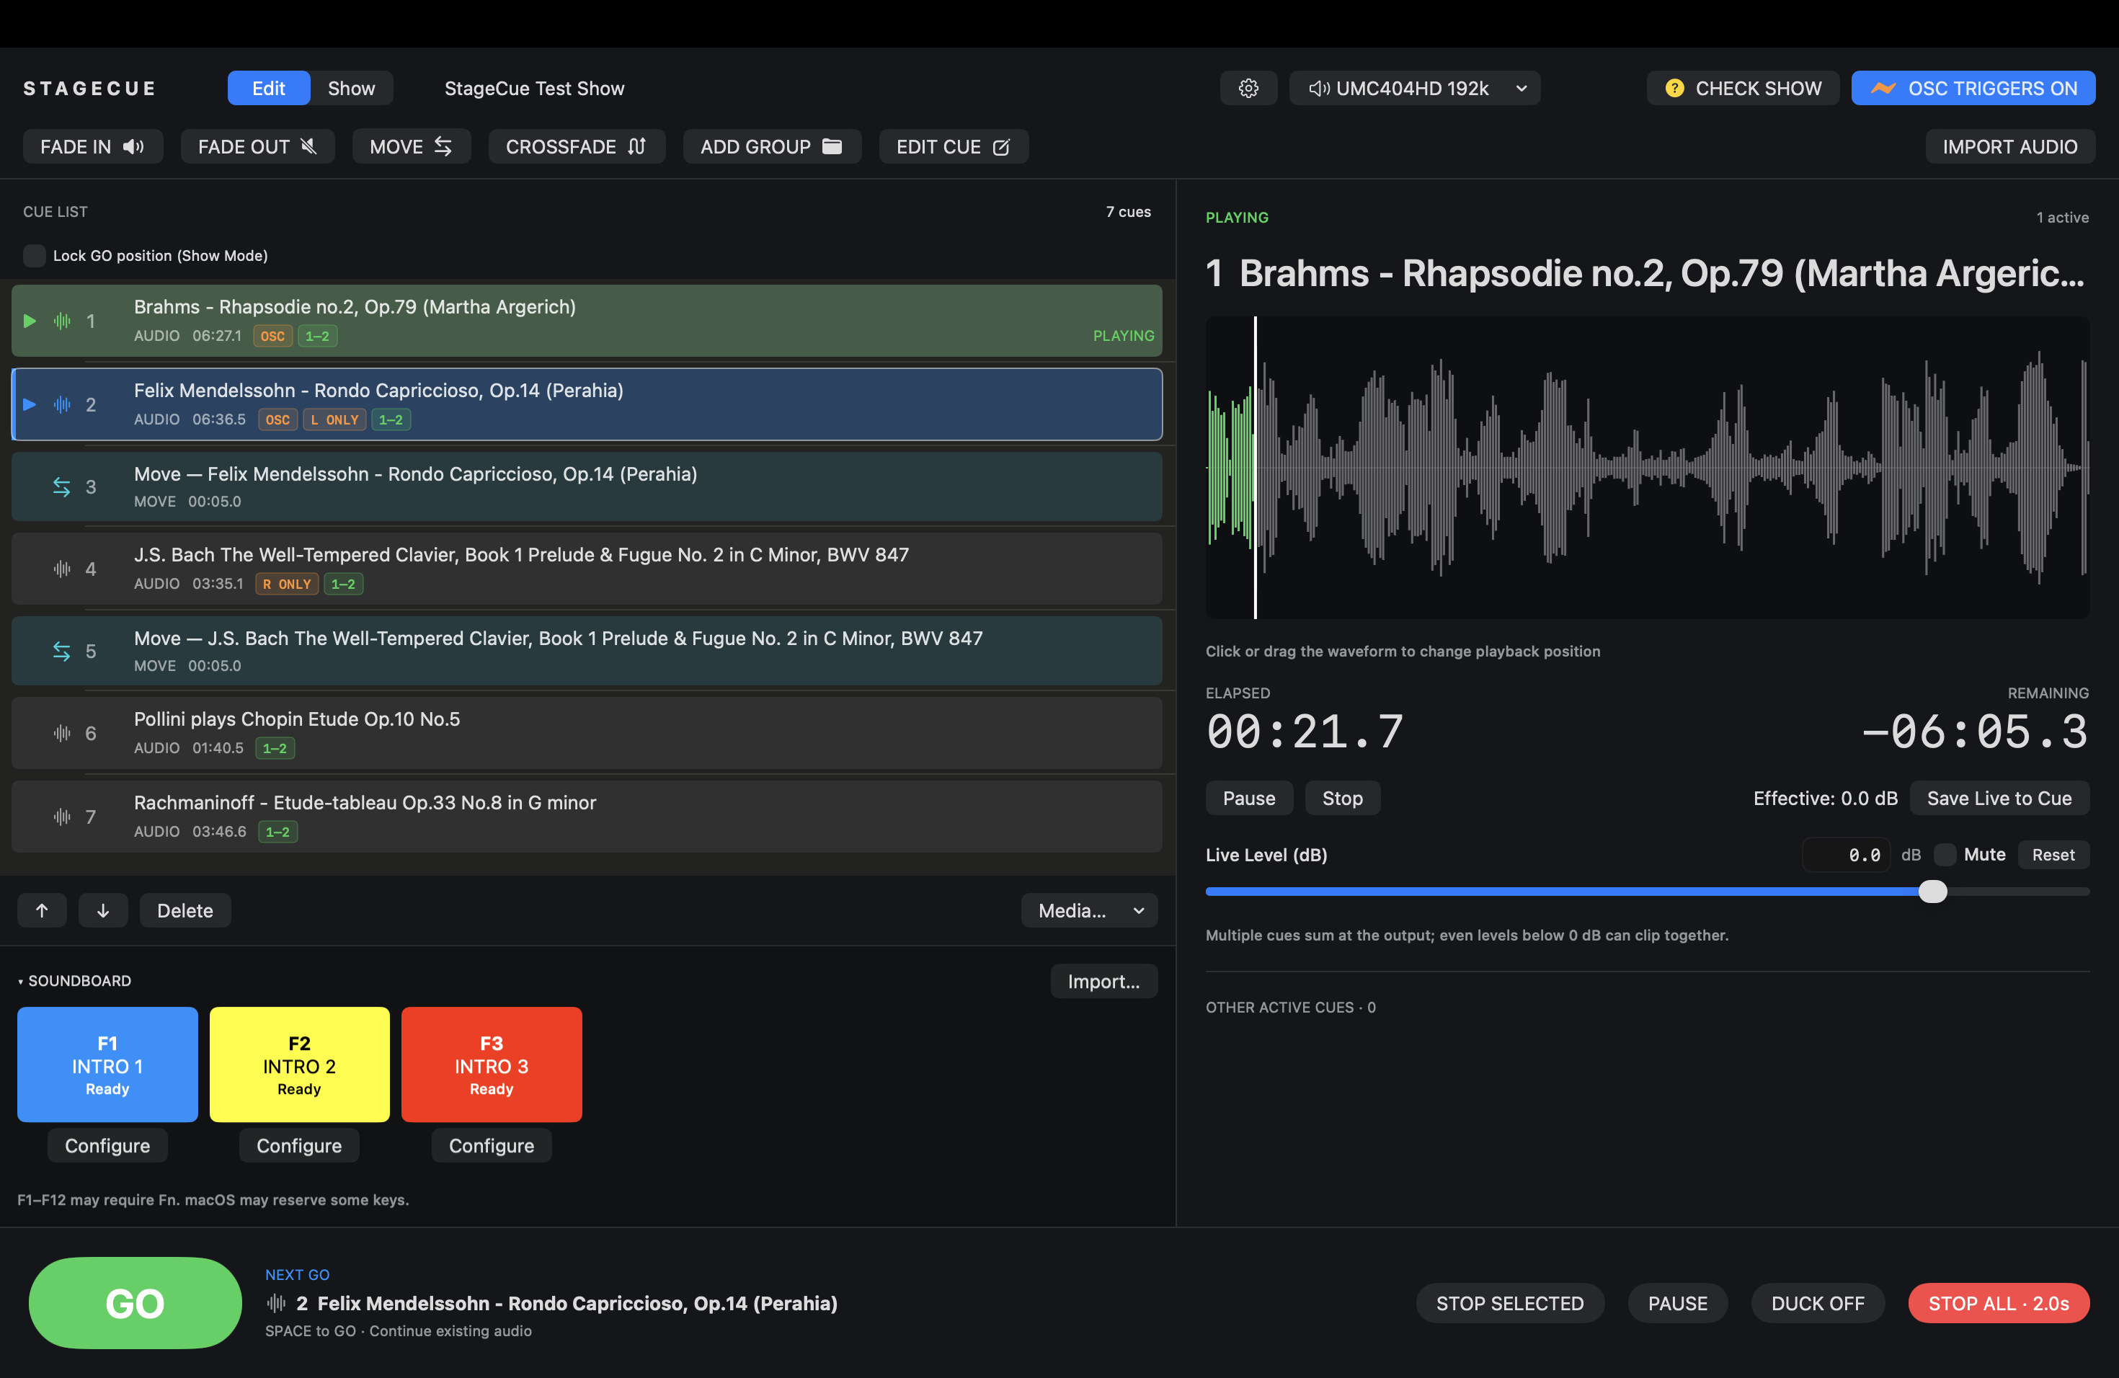This screenshot has height=1378, width=2119.
Task: Open the Media... dropdown
Action: pyautogui.click(x=1089, y=911)
